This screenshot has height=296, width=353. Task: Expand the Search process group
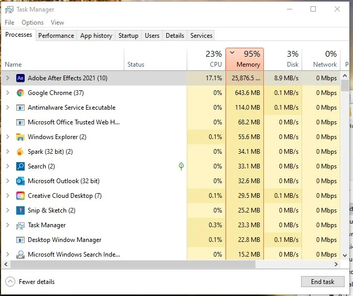coord(8,166)
